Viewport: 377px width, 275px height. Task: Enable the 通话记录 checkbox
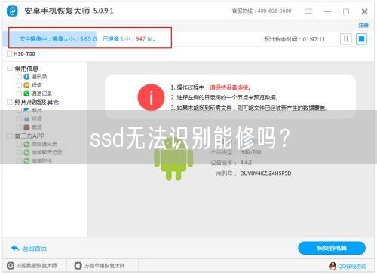[19, 93]
